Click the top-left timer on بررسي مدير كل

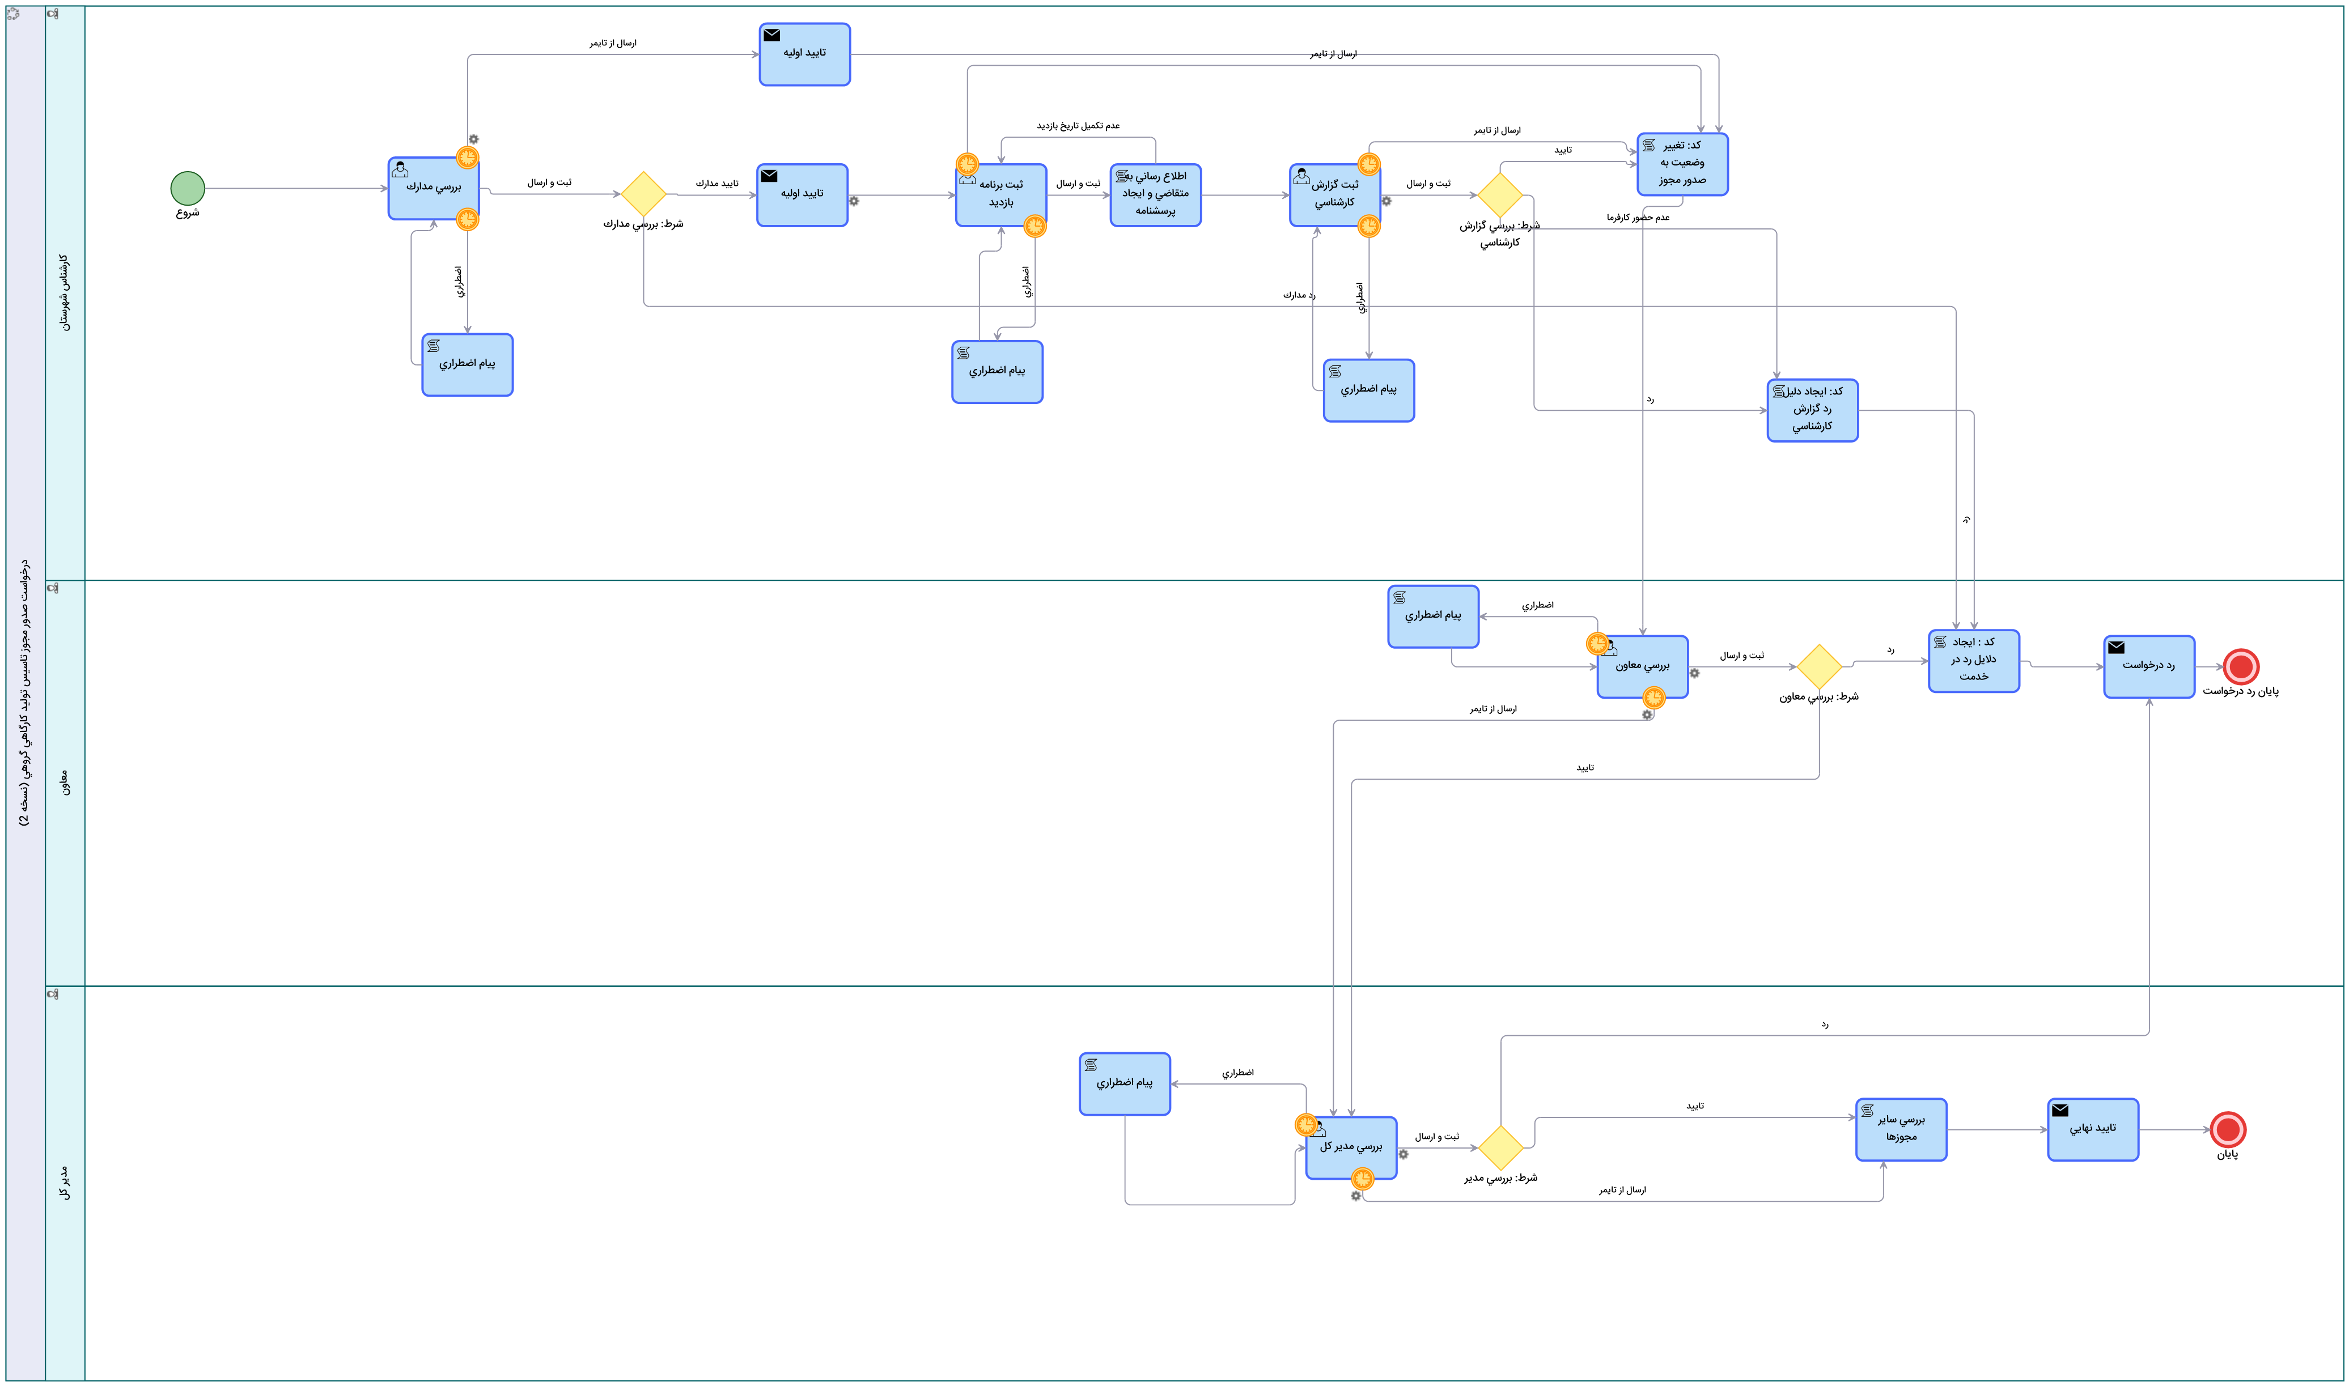coord(1307,1125)
